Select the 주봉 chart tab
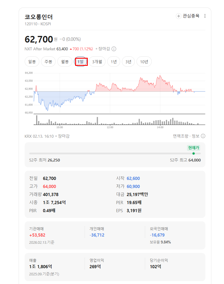This screenshot has width=224, height=284. 48,62
